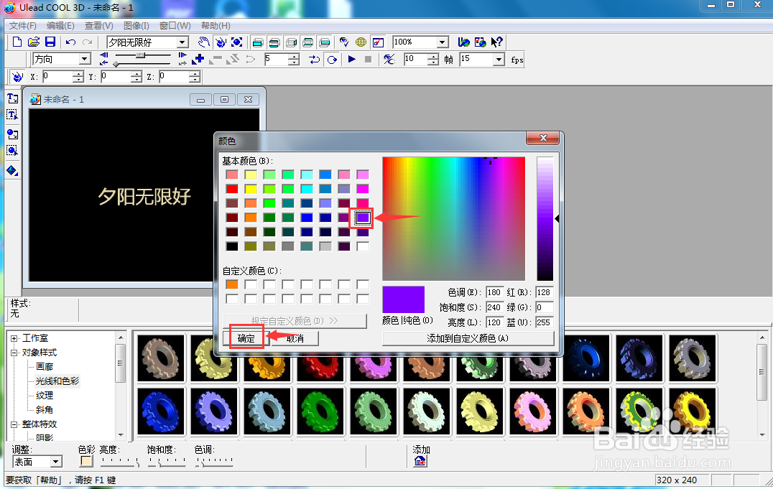This screenshot has height=489, width=773.
Task: Select 画廊 in the tree
Action: tap(45, 367)
